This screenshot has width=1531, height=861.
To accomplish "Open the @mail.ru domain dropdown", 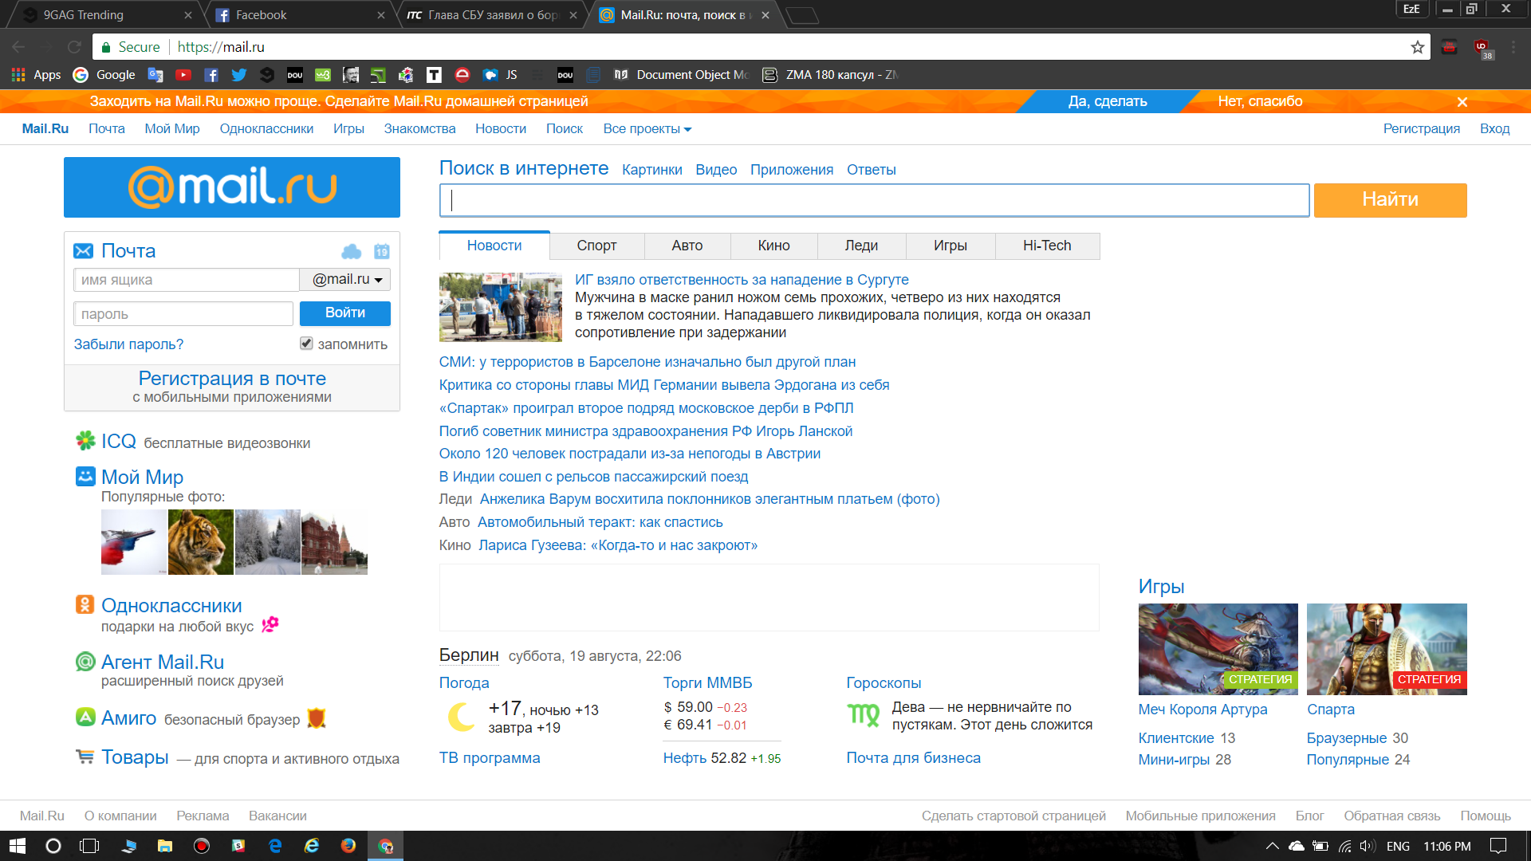I will [345, 280].
